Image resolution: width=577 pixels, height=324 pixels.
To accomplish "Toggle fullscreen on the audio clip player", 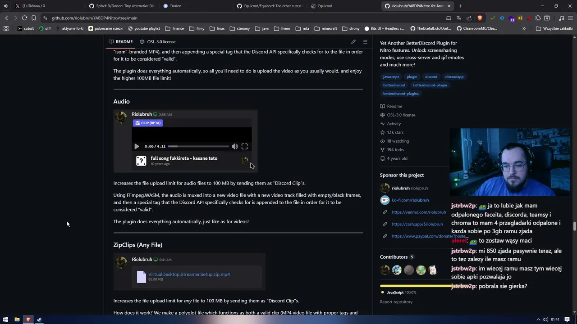I will (244, 146).
